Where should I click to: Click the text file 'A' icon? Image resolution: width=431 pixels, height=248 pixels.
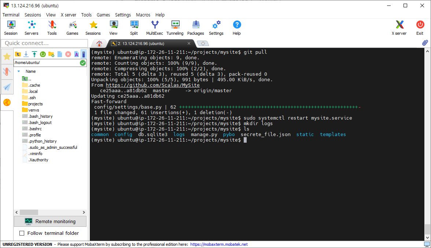(x=76, y=54)
